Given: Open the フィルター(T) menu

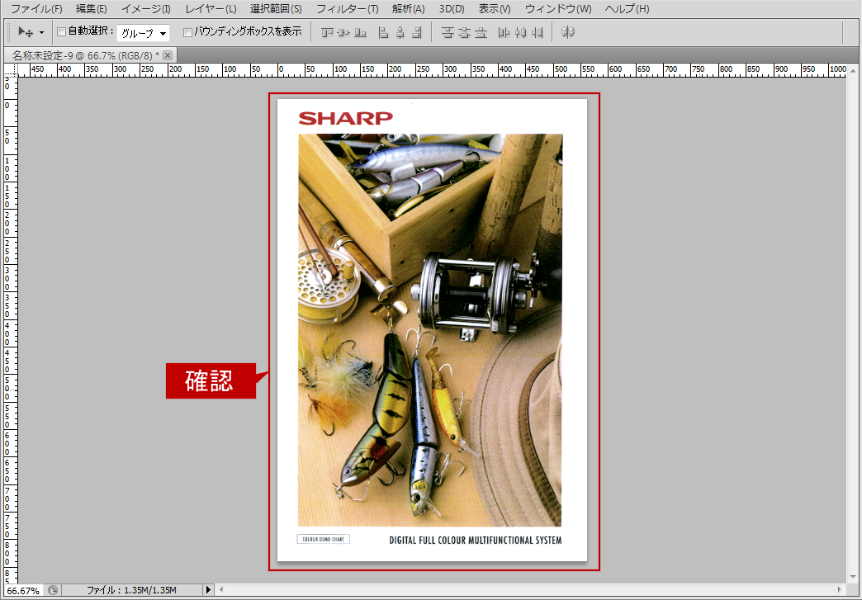Looking at the screenshot, I should (348, 9).
